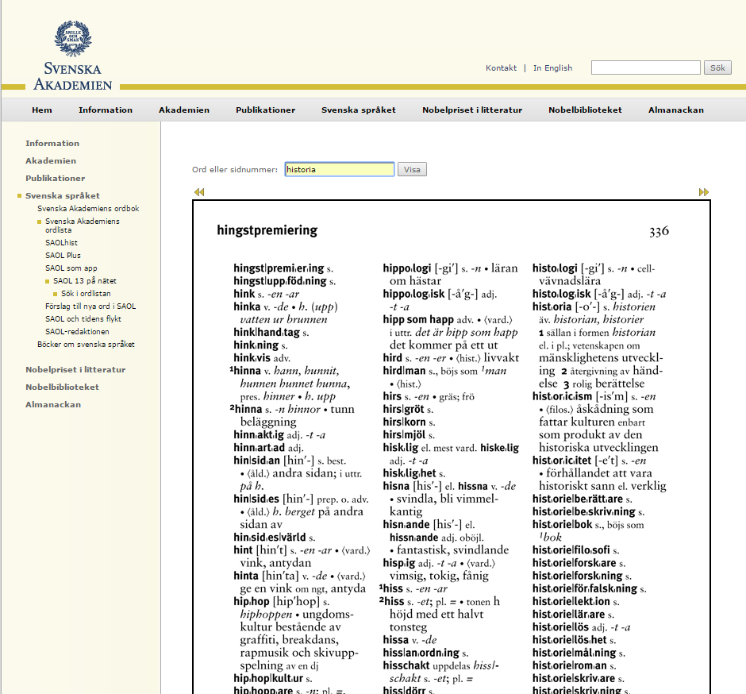Click the dictionary entry hiphop
This screenshot has width=746, height=694.
(x=252, y=601)
